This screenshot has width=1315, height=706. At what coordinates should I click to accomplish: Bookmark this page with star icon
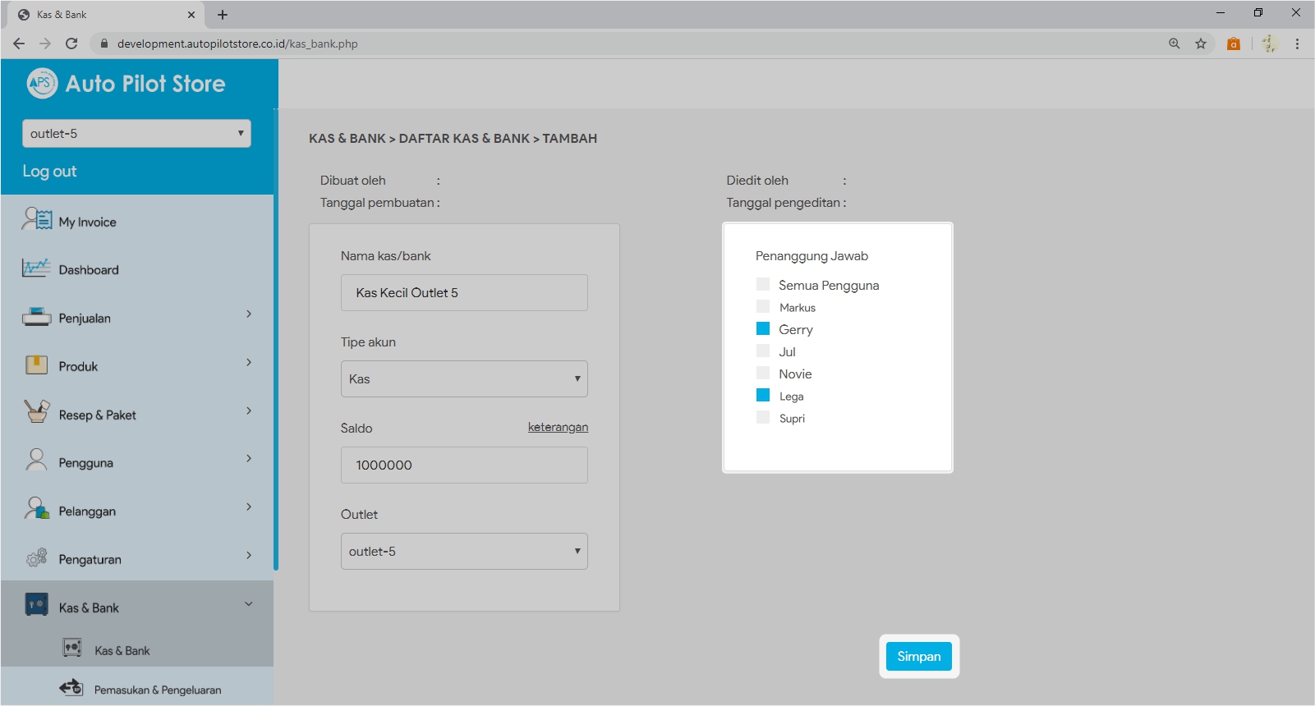pyautogui.click(x=1201, y=44)
